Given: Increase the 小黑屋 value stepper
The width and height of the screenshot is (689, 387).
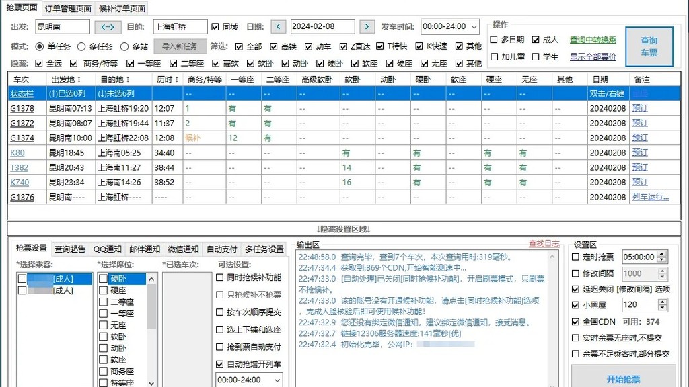Looking at the screenshot, I should (662, 302).
